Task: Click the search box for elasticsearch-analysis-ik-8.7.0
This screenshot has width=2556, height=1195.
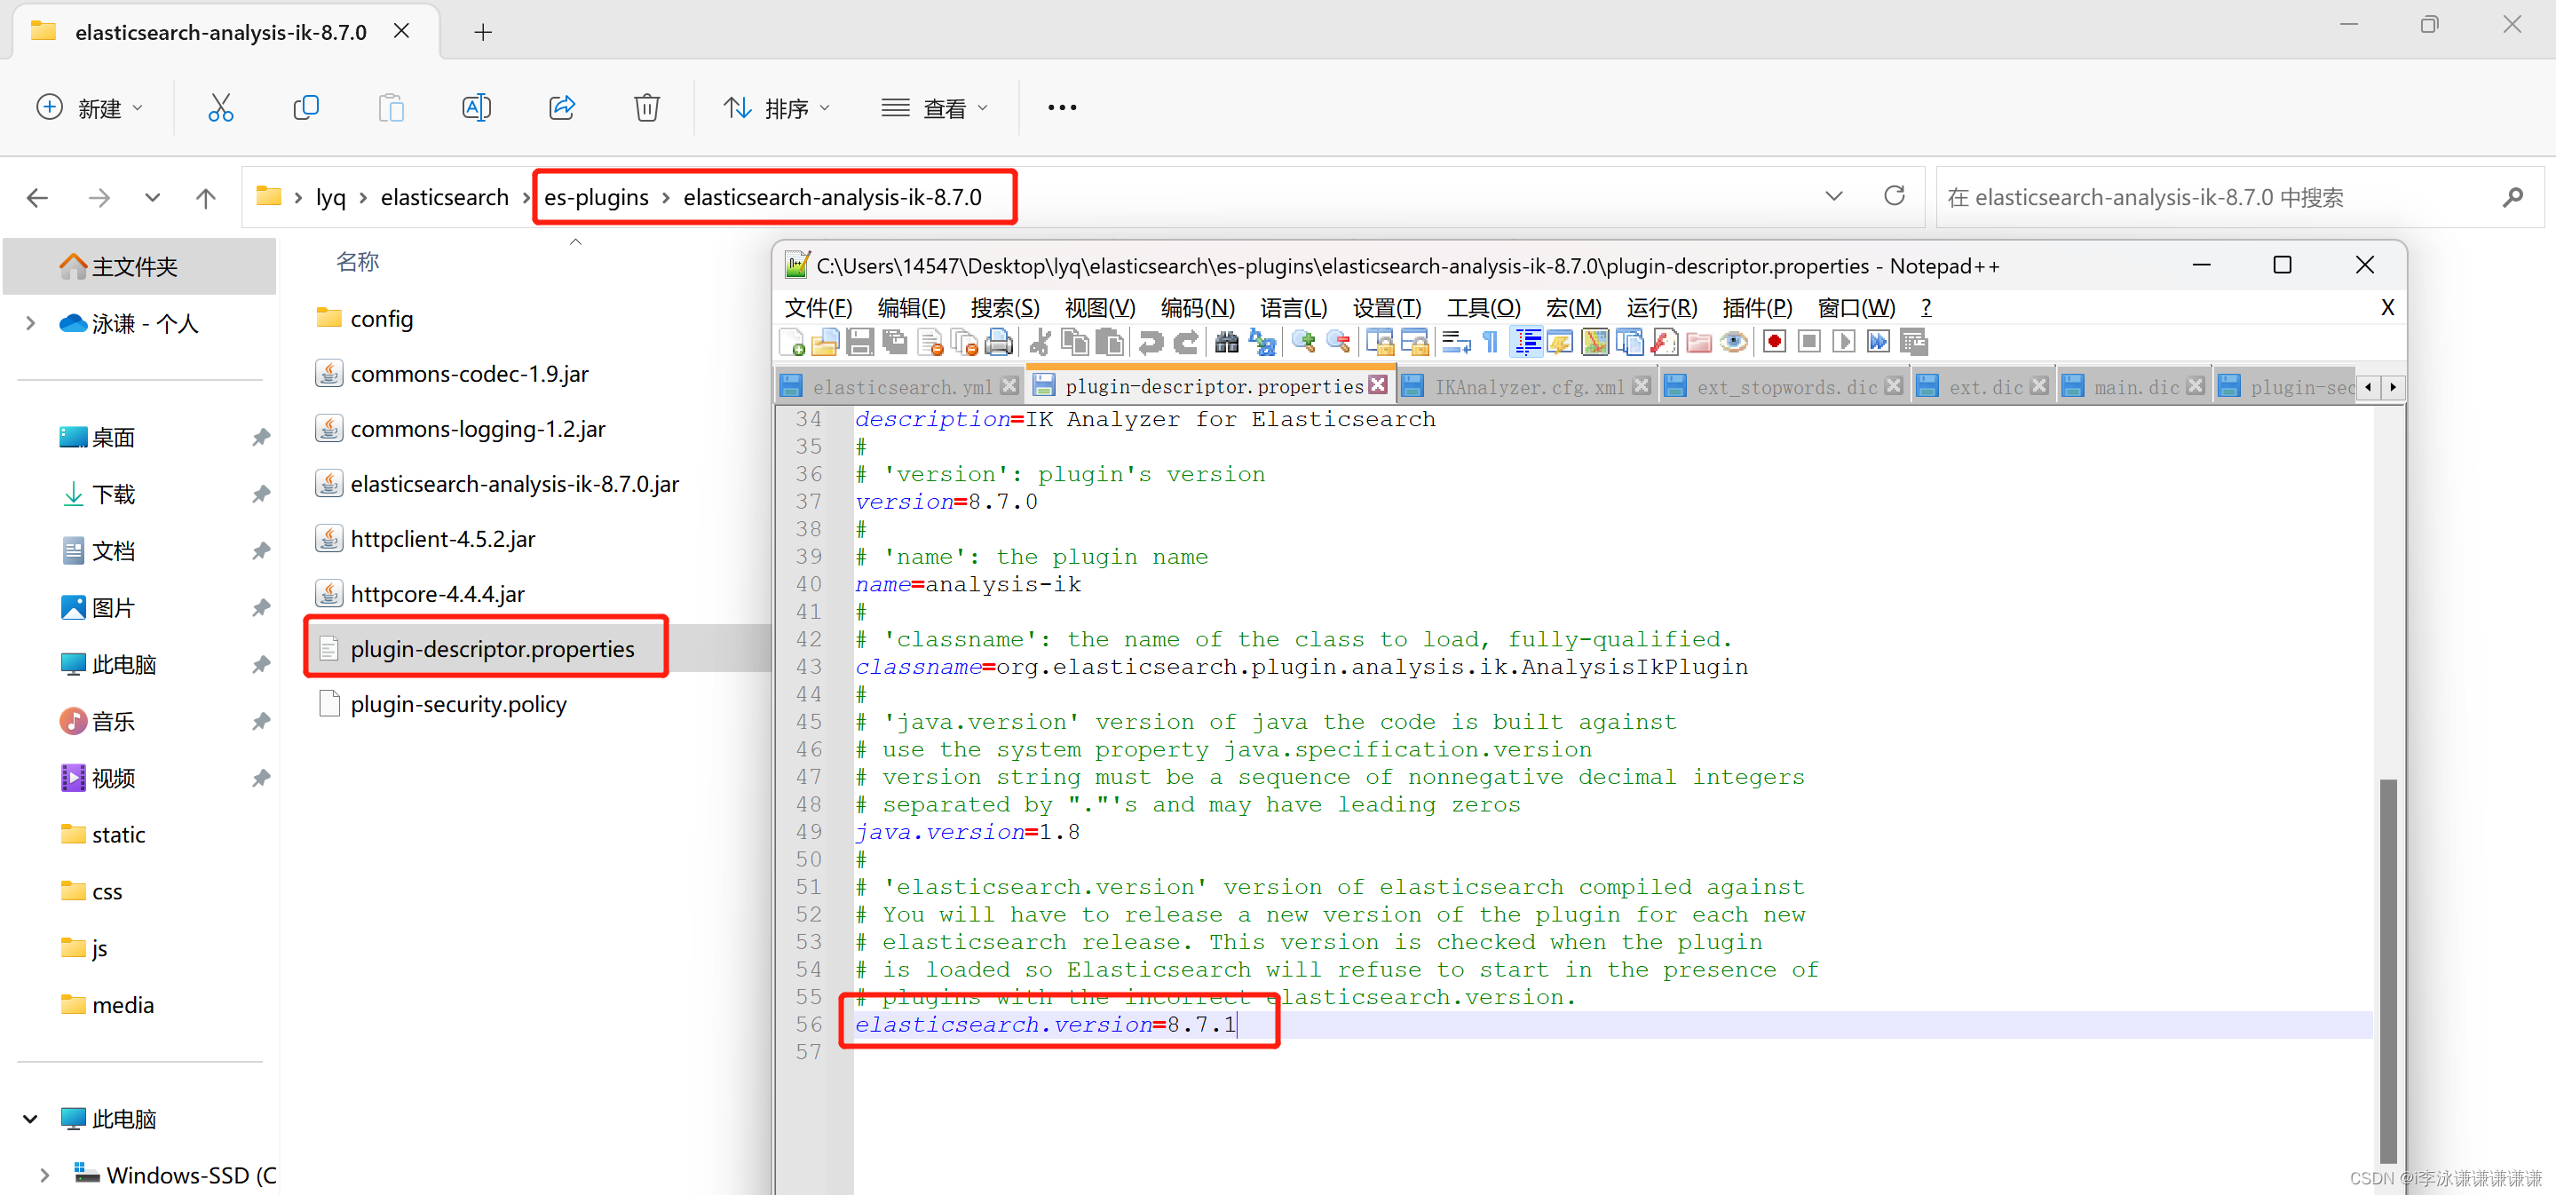Action: (2212, 197)
